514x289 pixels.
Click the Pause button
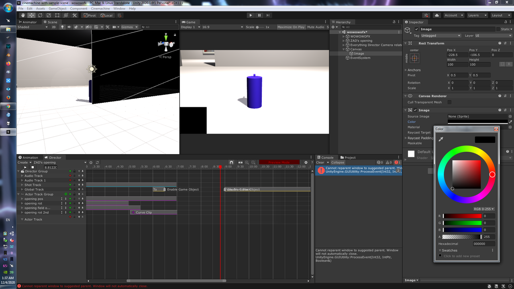259,15
